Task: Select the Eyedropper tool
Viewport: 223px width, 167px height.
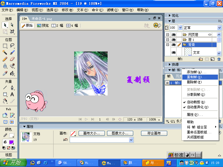Action: 5,73
